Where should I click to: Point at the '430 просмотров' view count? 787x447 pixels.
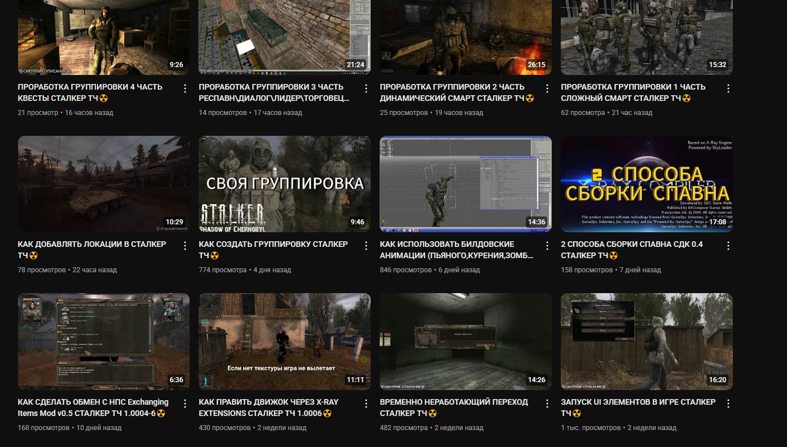[x=225, y=428]
